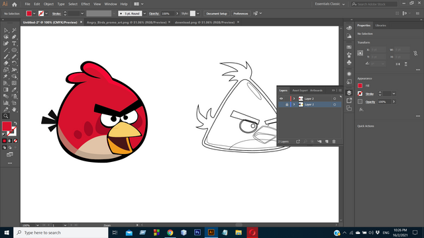
Task: Select the Rotate tool
Action: (14, 63)
